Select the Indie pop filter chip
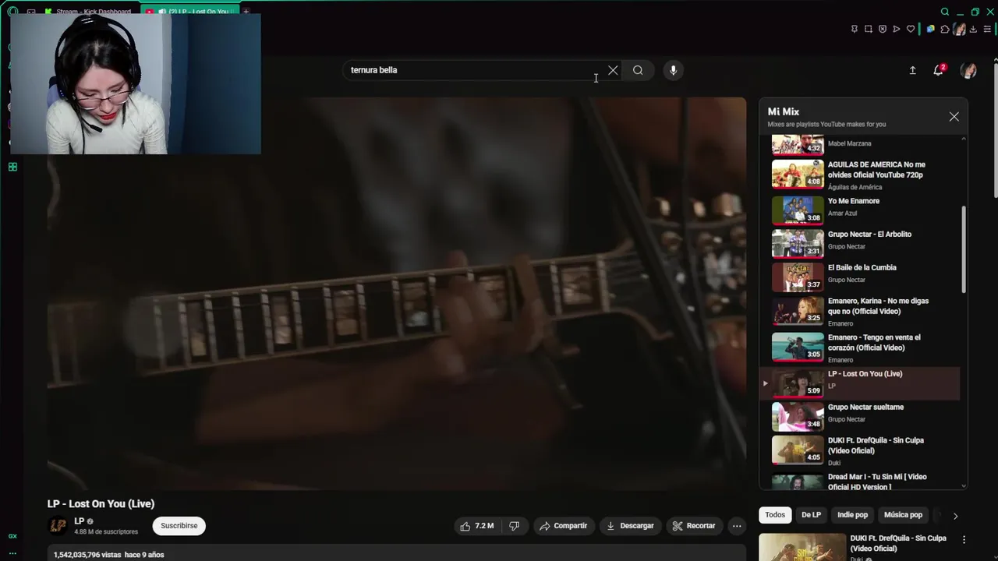This screenshot has height=561, width=998. 852,515
